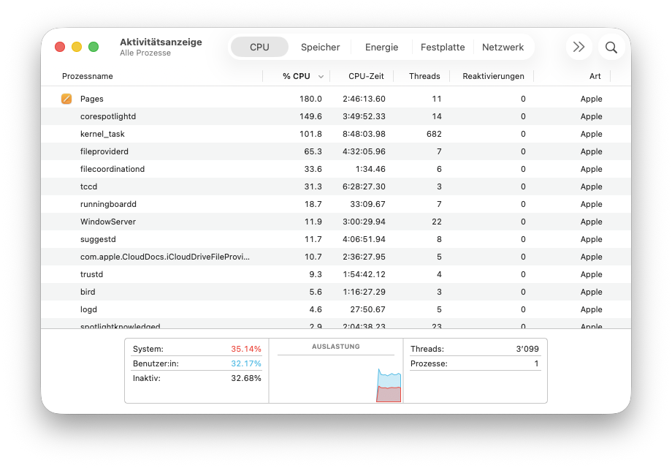
Task: Select the runningboardd process
Action: pos(336,204)
